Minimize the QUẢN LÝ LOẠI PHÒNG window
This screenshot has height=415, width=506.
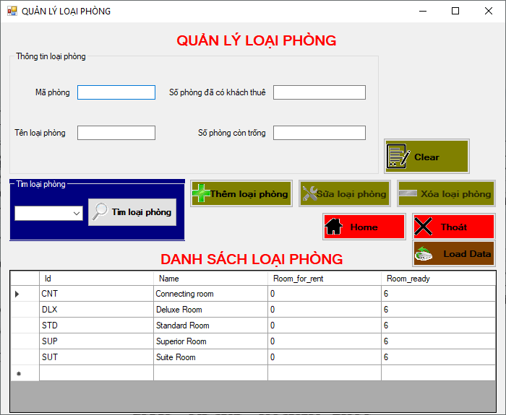423,11
